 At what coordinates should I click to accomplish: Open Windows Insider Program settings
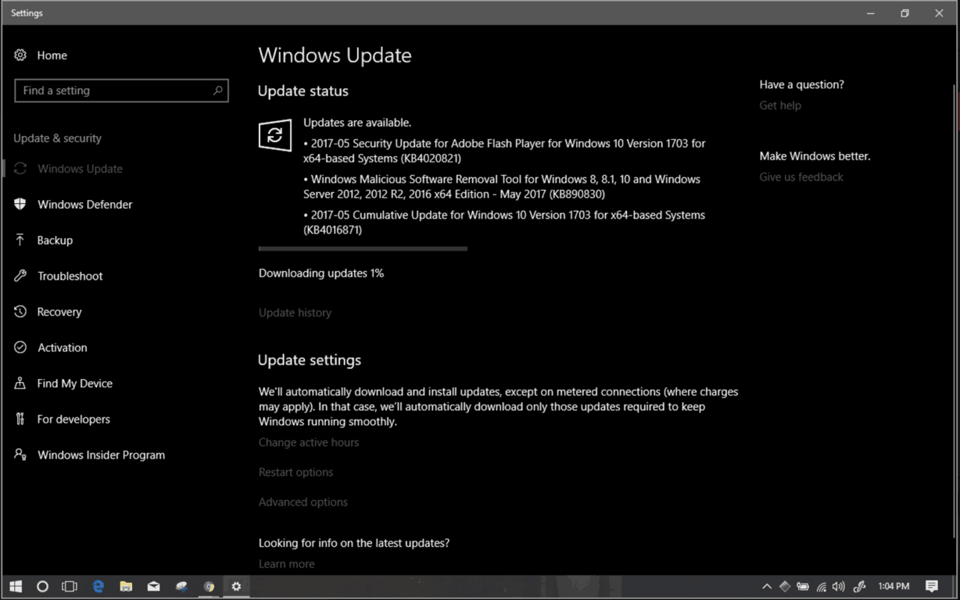point(101,455)
